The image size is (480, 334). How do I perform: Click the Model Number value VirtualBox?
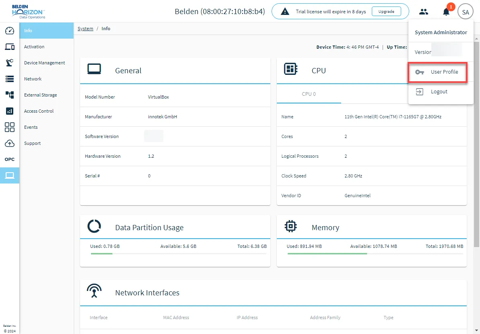click(159, 97)
